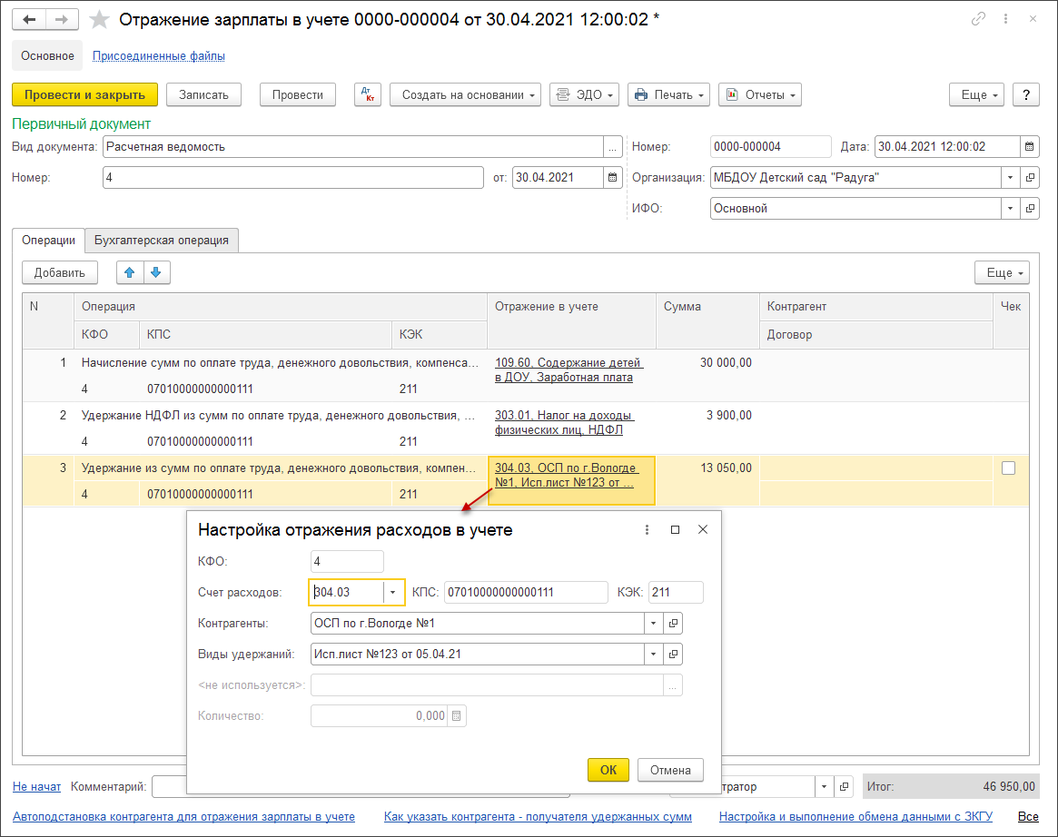
Task: Click the КПС field in dialog
Action: pos(526,592)
